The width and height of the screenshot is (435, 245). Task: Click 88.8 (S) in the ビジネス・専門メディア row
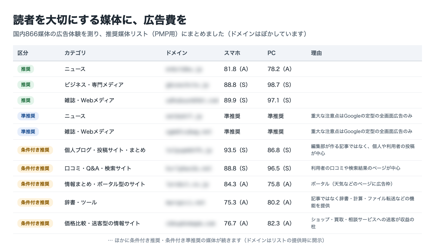pos(236,85)
